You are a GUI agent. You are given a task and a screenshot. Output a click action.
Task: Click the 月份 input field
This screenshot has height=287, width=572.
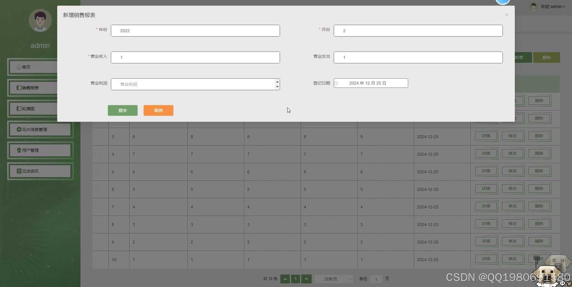tap(418, 31)
